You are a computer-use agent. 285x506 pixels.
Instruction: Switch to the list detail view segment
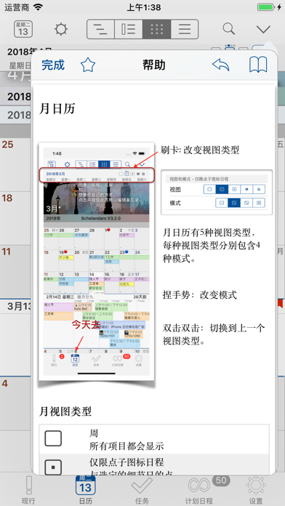(x=129, y=29)
